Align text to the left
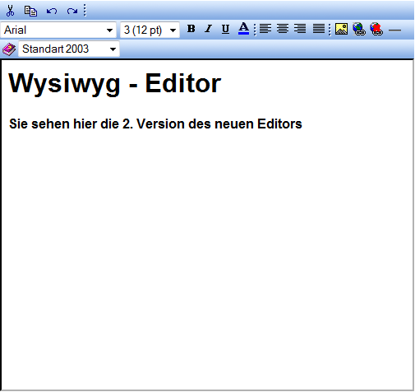This screenshot has width=415, height=392. click(265, 29)
